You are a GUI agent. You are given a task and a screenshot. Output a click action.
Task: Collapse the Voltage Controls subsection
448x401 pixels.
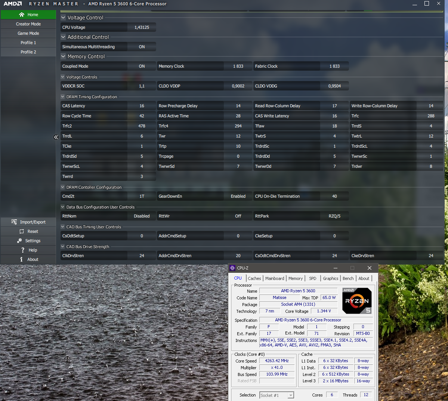[62, 77]
